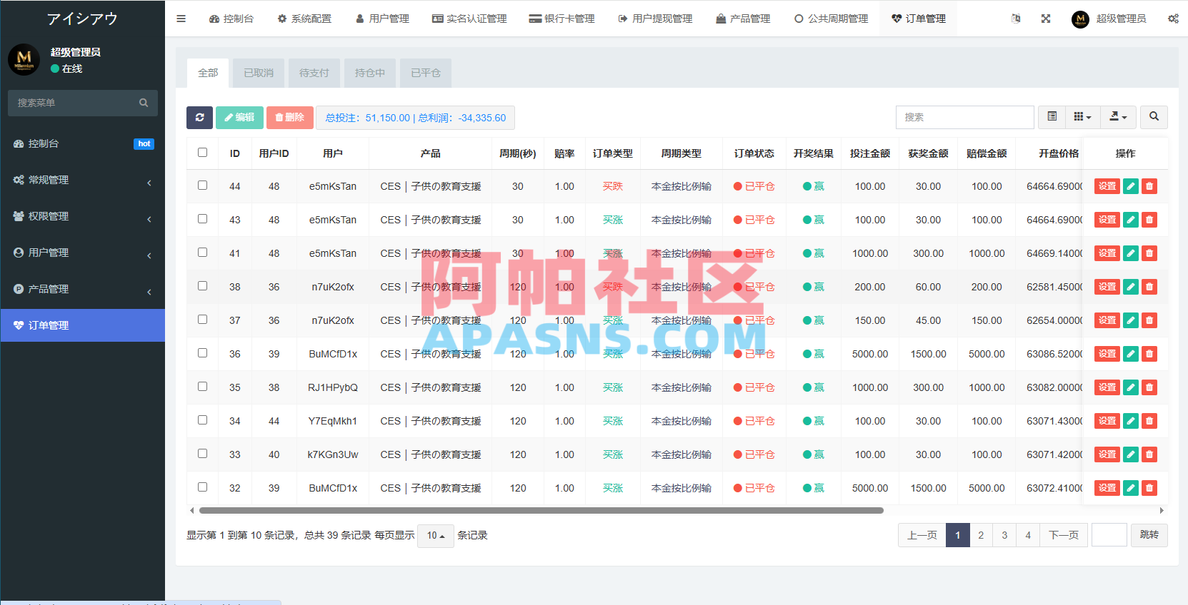
Task: Open the column visibility dropdown
Action: click(1082, 116)
